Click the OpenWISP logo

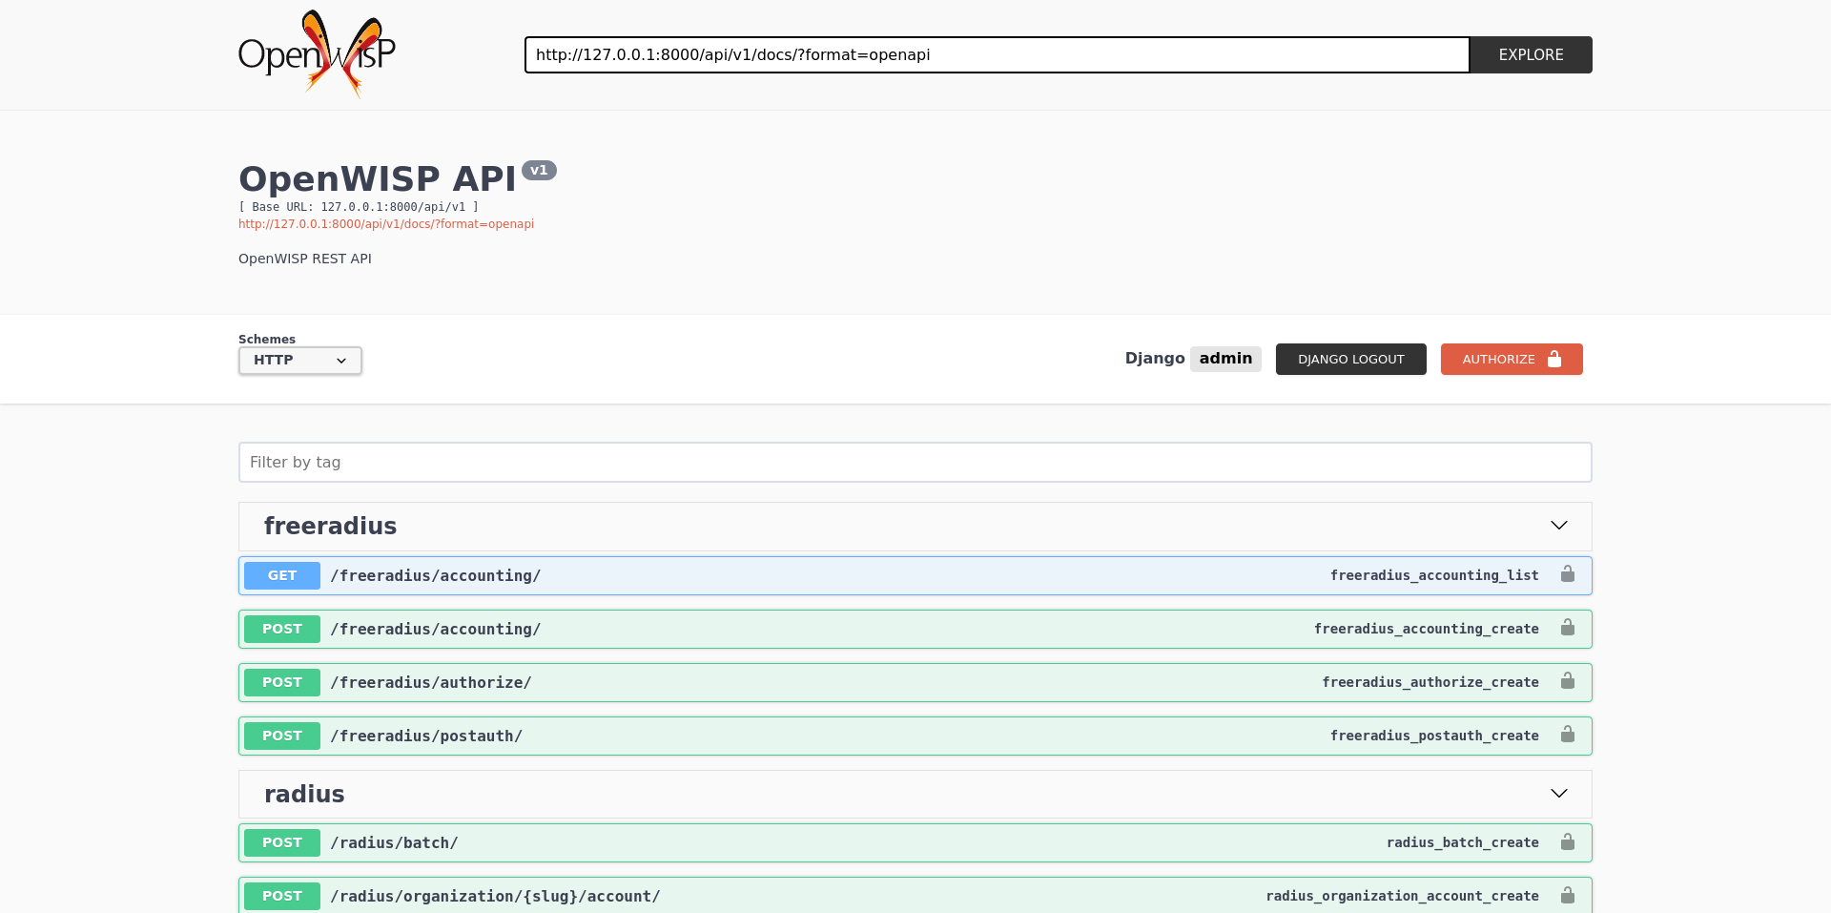click(x=318, y=52)
